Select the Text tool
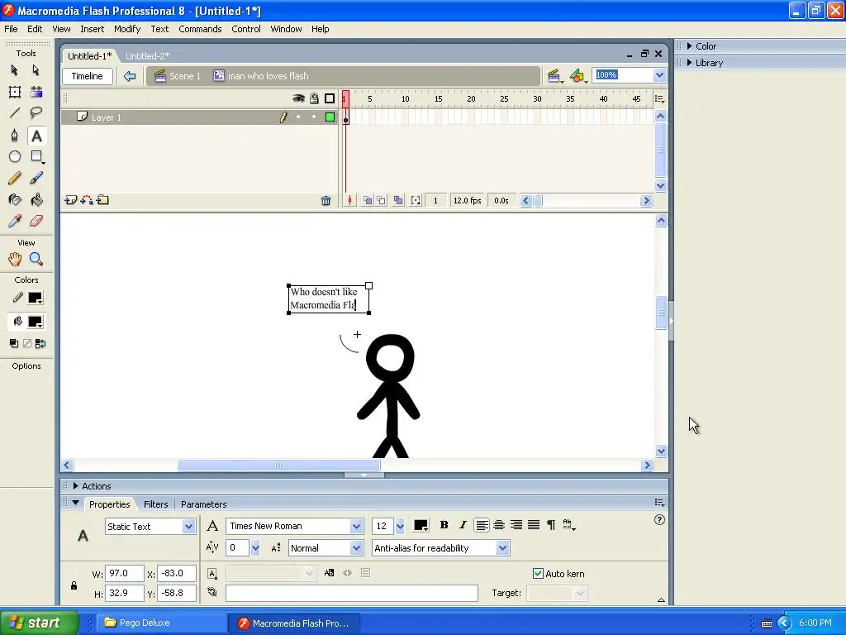Image resolution: width=846 pixels, height=635 pixels. [x=36, y=136]
